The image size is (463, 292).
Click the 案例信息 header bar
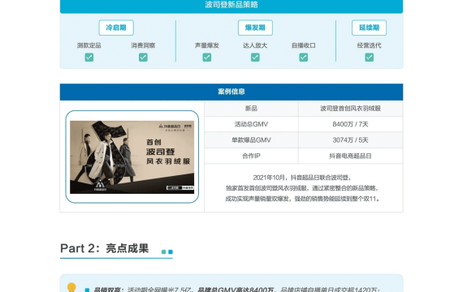tap(231, 92)
